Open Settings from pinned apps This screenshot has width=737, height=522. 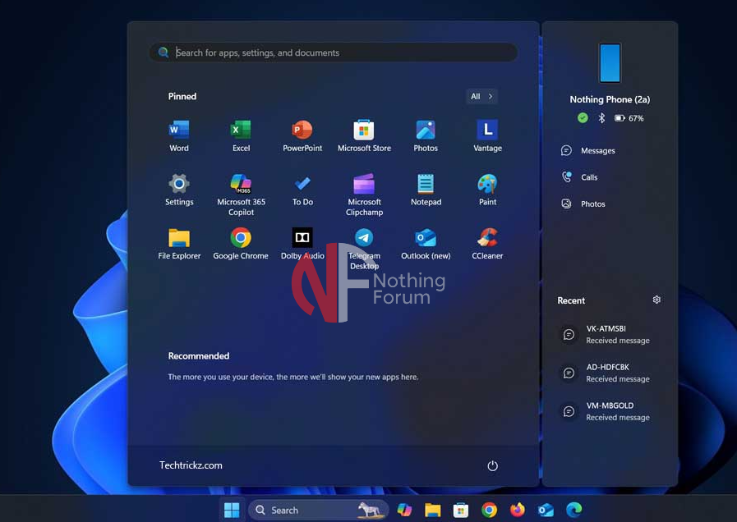179,190
